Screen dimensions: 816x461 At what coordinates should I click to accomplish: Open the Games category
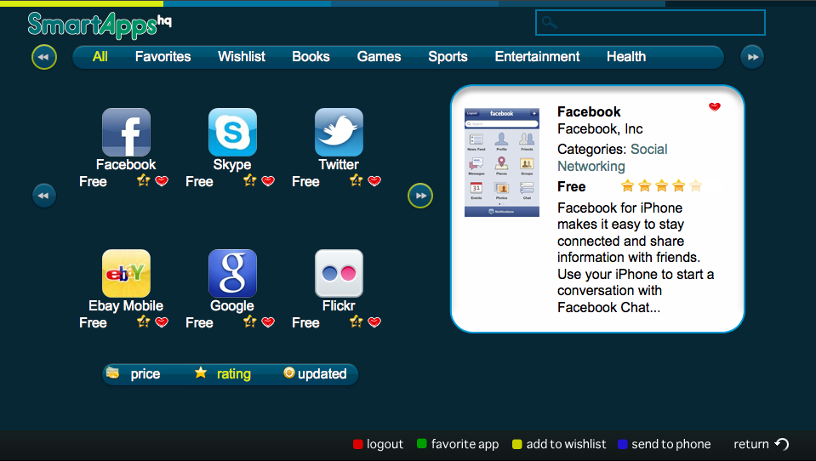(379, 57)
